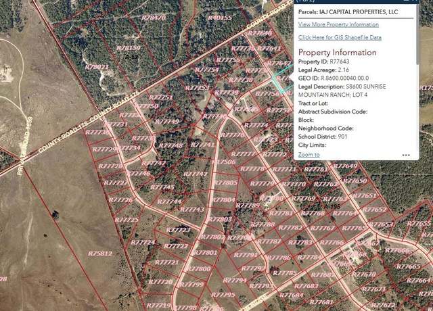Click the IAJ CAPITAL PROPERTIES, LLC title

[359, 12]
